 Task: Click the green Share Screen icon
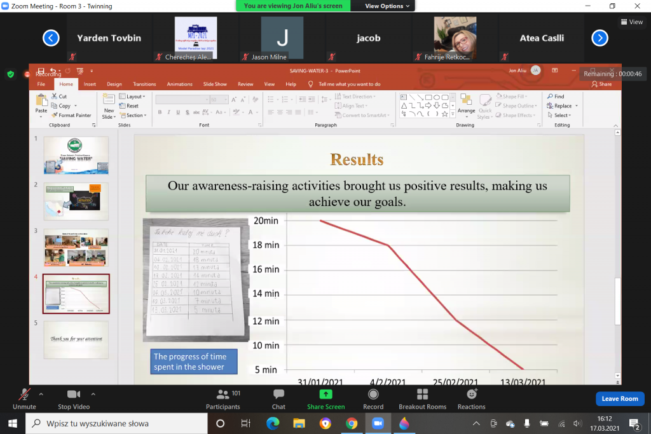click(x=325, y=395)
